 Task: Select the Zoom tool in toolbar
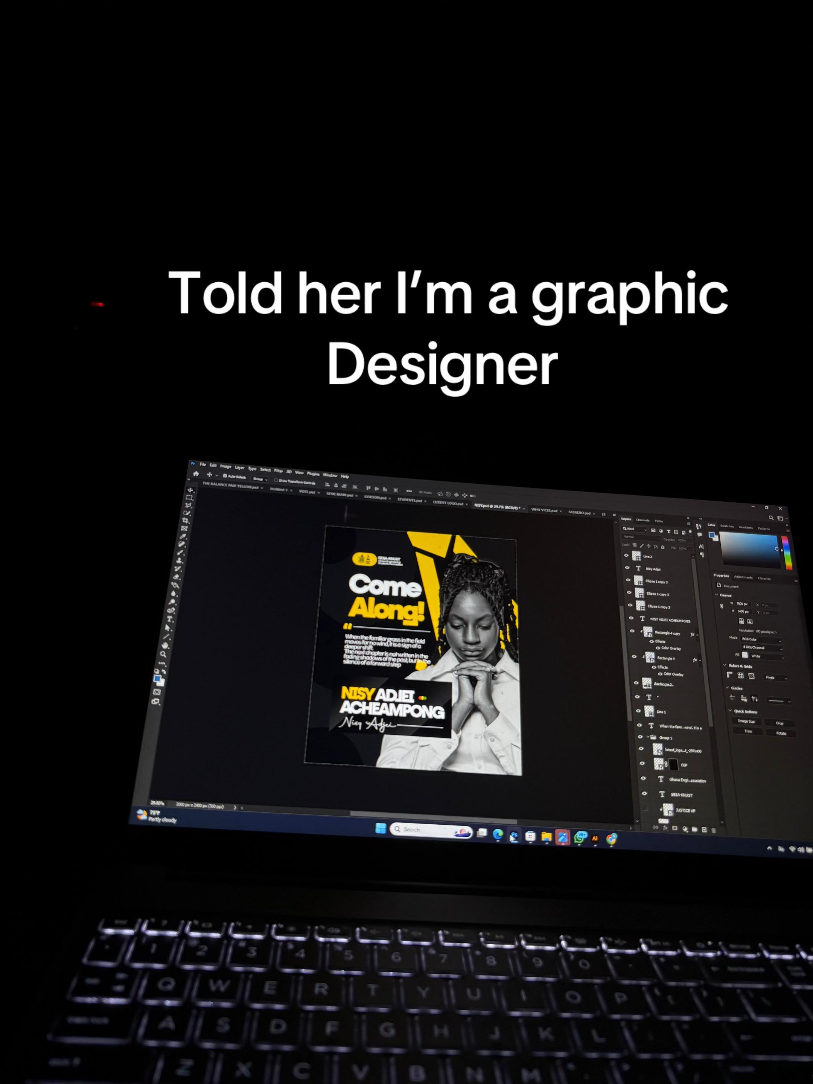click(163, 654)
